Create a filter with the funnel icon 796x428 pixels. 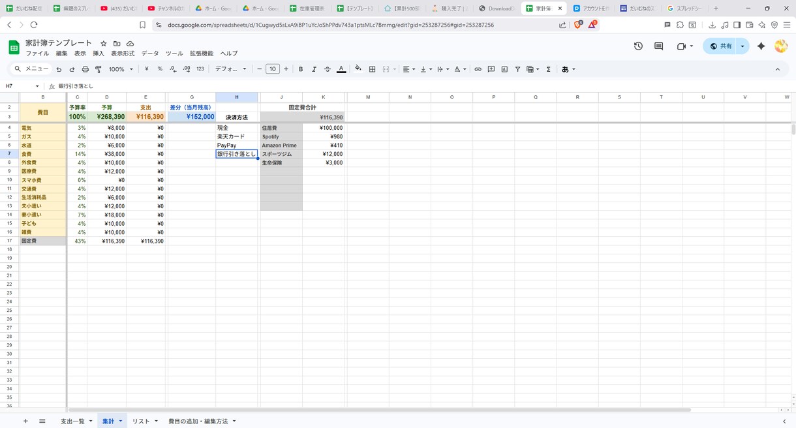(517, 69)
